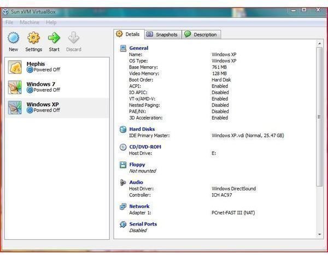Screen dimensions: 328x255
Task: Click the Windows 7 power state icon
Action: (30, 90)
